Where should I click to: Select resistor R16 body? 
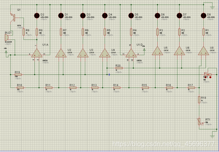pos(169,88)
